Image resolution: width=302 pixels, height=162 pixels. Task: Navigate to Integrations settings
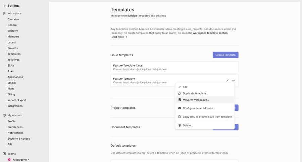pos(15,106)
